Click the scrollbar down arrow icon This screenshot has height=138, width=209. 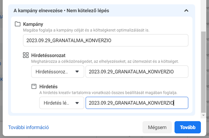tap(203, 115)
